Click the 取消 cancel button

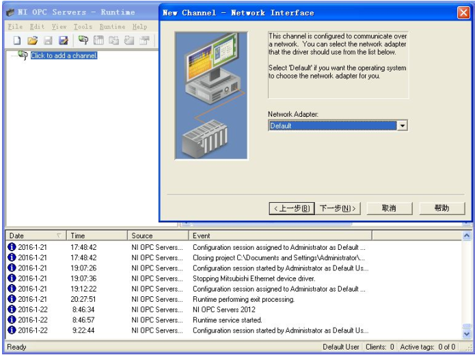(390, 208)
